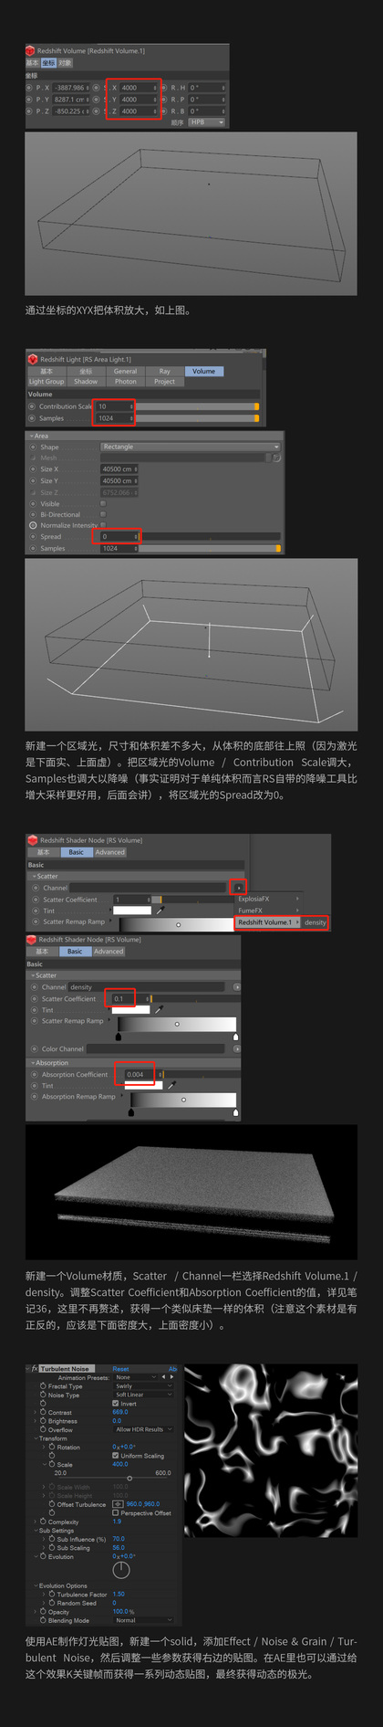Enable the Visible checkbox in Area
This screenshot has width=383, height=1727.
[x=102, y=503]
